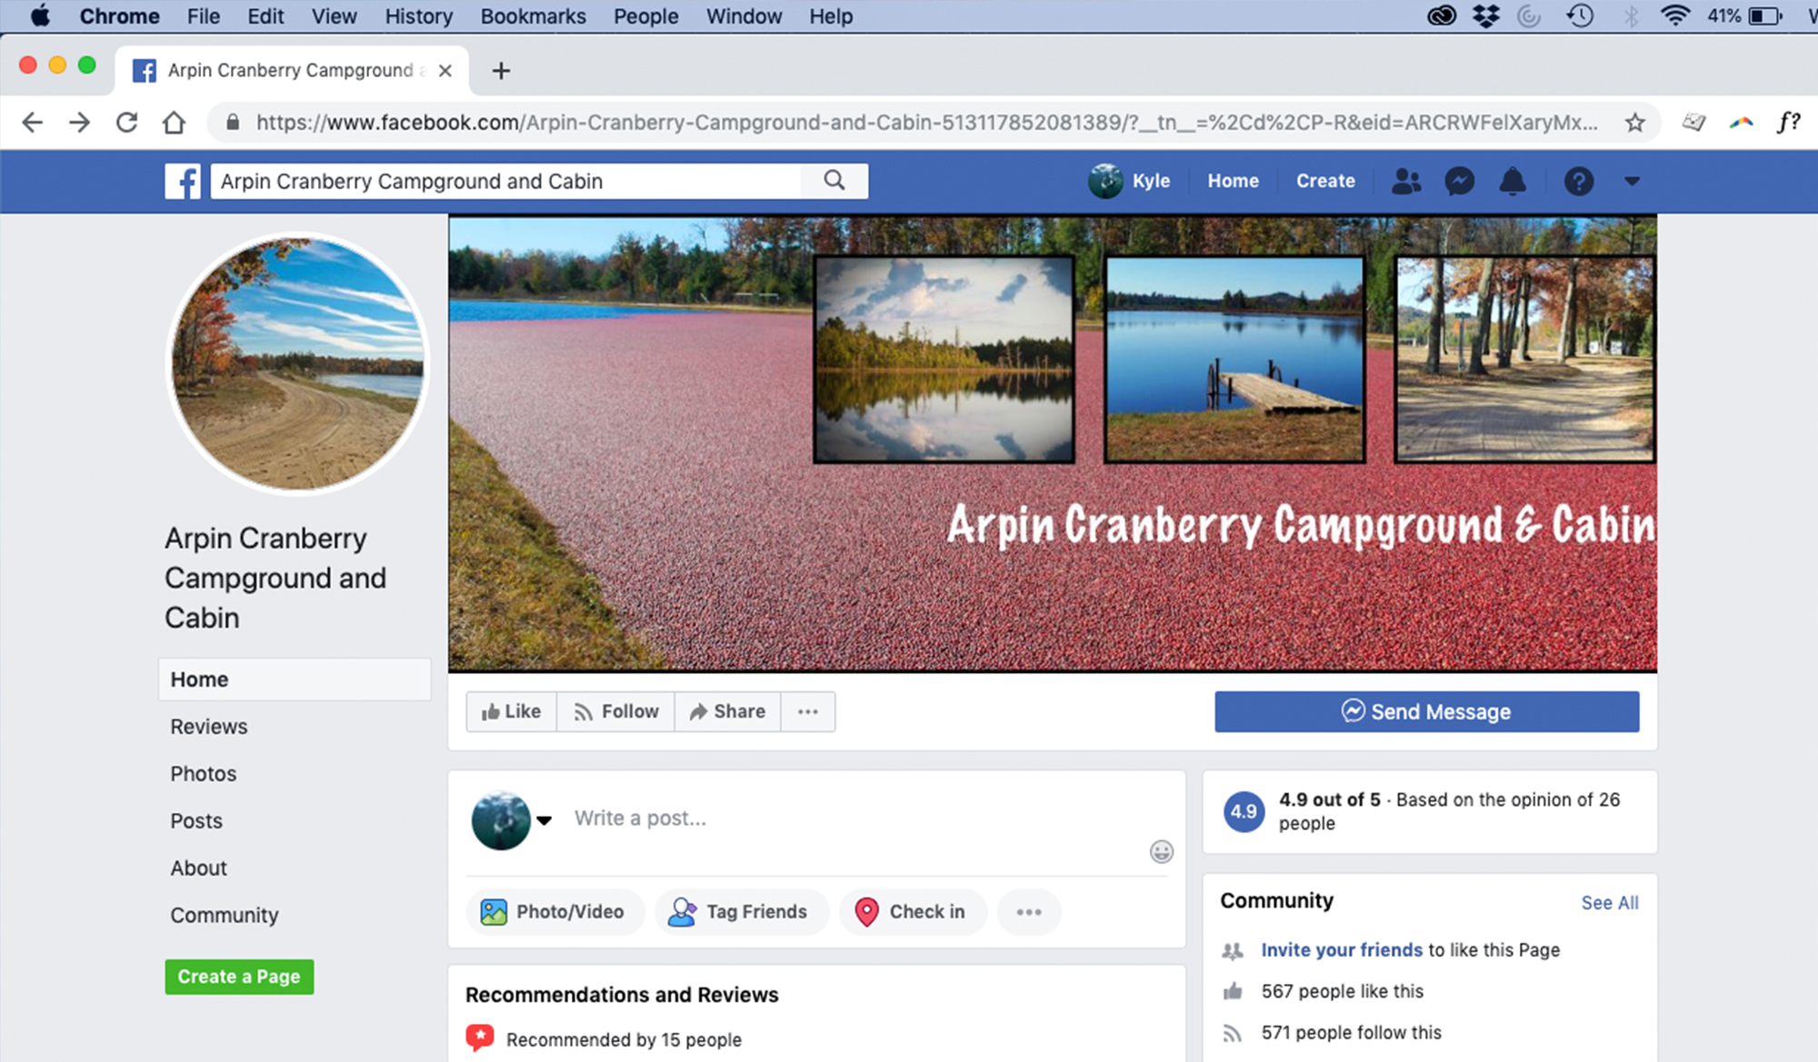Click the battery status icon
The width and height of the screenshot is (1818, 1062).
tap(1764, 15)
